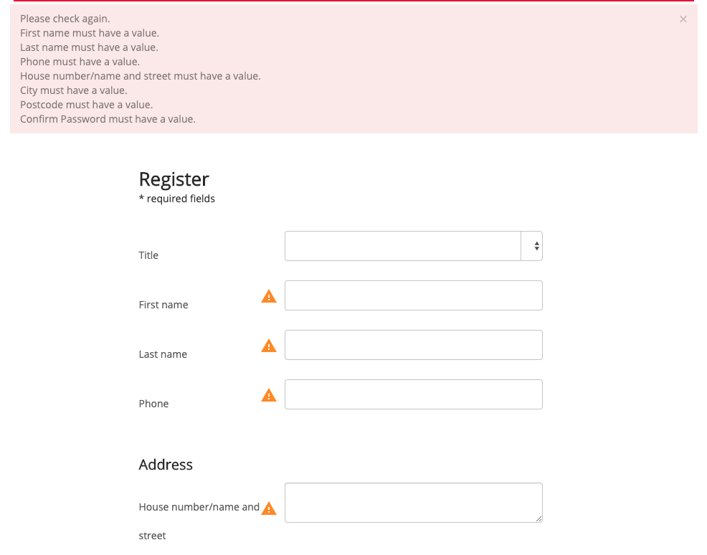The height and width of the screenshot is (555, 707).
Task: Click the 'Confirm Password must have a value' error message
Action: coord(108,119)
